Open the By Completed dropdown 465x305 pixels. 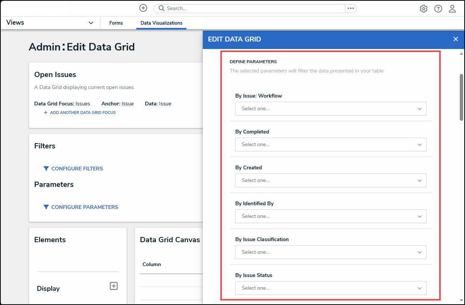[x=331, y=145]
